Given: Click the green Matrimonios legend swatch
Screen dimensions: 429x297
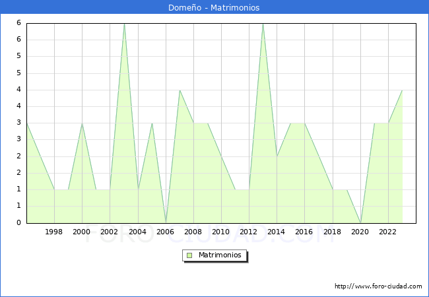Looking at the screenshot, I should click(189, 255).
